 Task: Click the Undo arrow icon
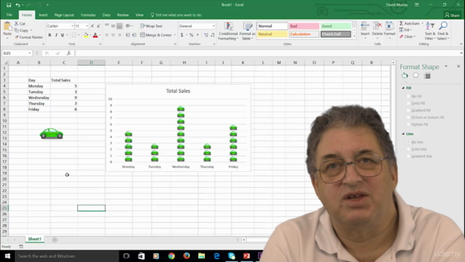[x=17, y=5]
